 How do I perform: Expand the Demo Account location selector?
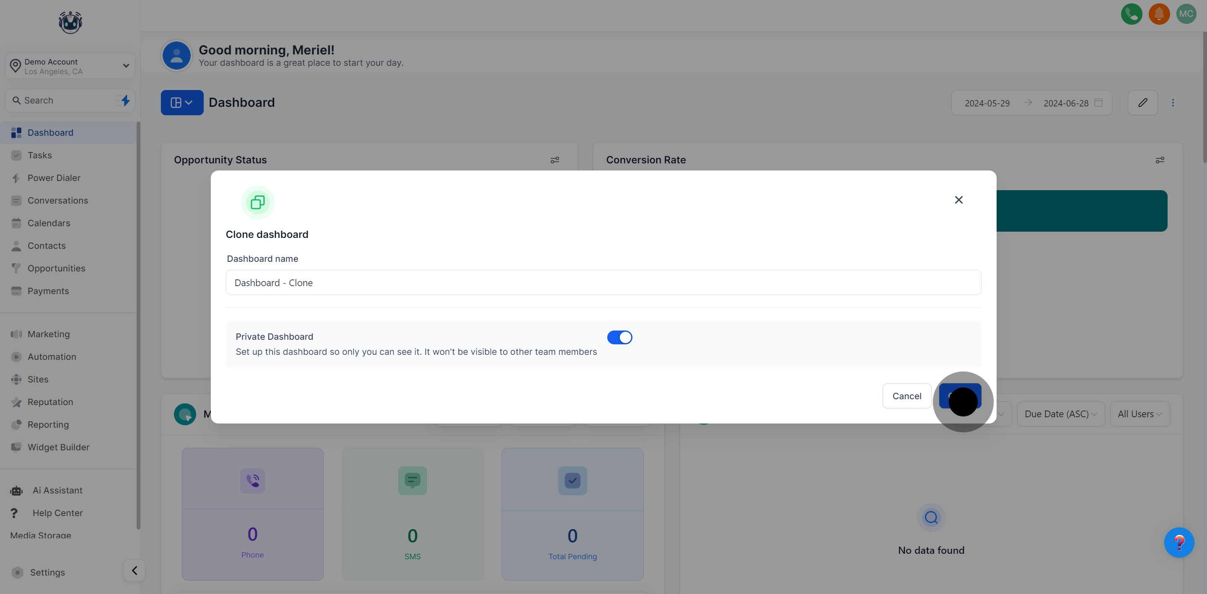point(70,66)
